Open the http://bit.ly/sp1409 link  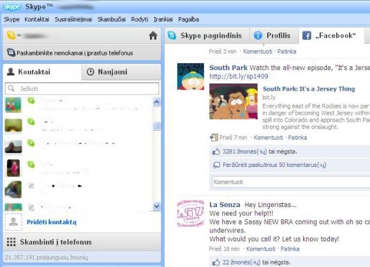[239, 76]
